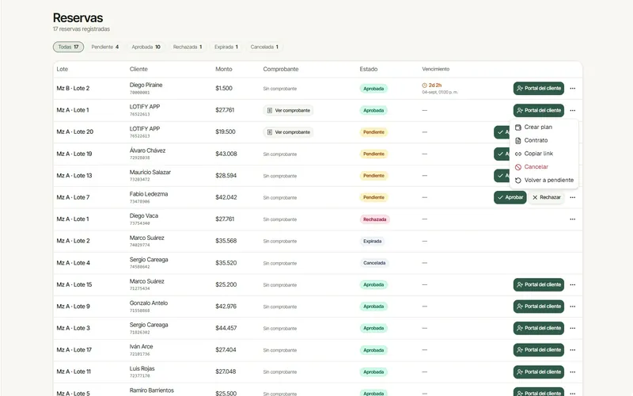The image size is (633, 396).
Task: Choose Crear plan from the menu
Action: (x=544, y=128)
